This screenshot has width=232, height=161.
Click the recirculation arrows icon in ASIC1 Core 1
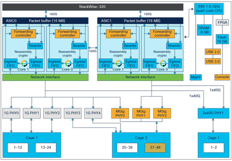tap(119, 63)
